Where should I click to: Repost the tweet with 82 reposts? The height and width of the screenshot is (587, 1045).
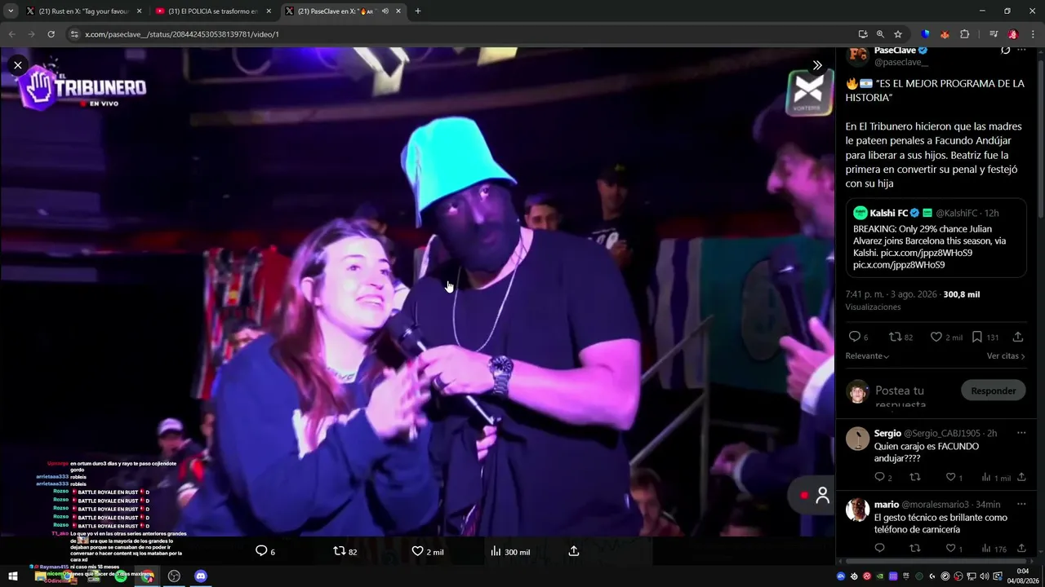point(900,337)
